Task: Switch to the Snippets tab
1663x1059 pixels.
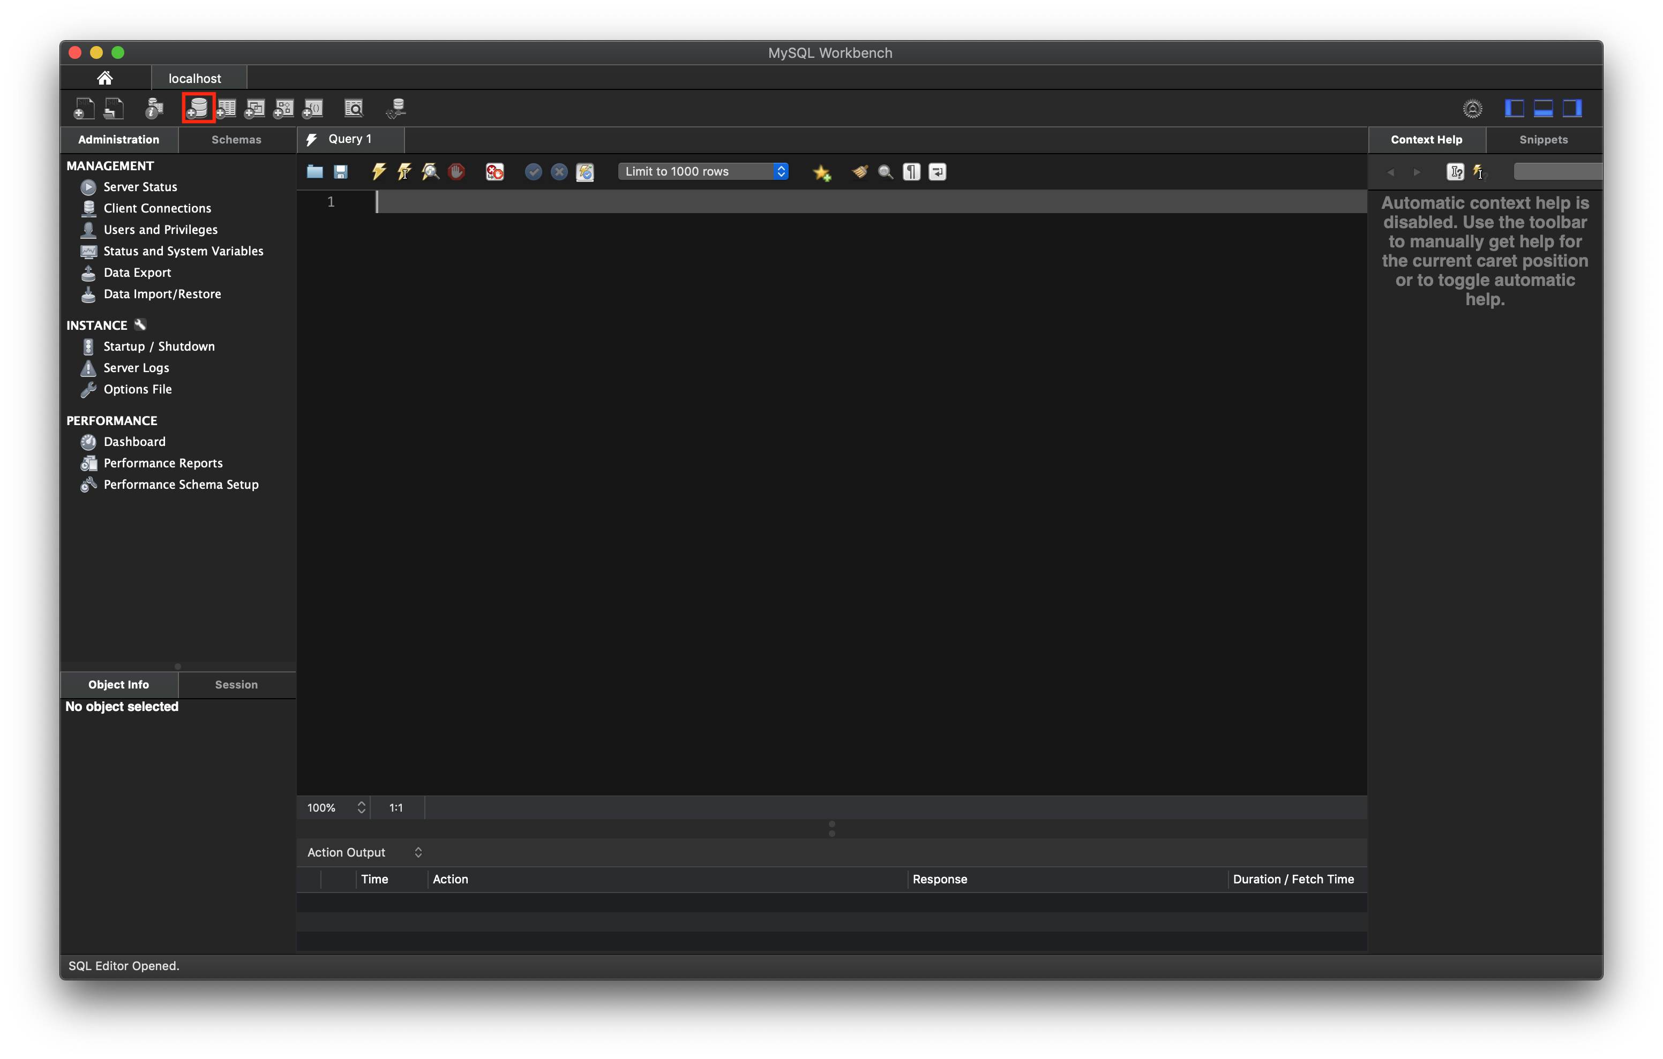Action: [1543, 139]
